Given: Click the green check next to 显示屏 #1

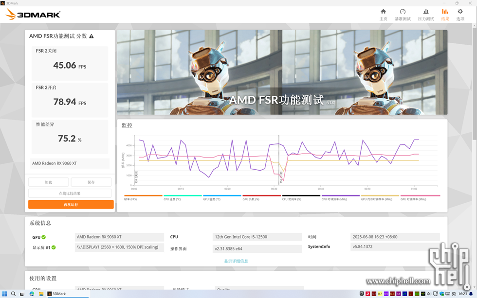Looking at the screenshot, I should (x=54, y=247).
